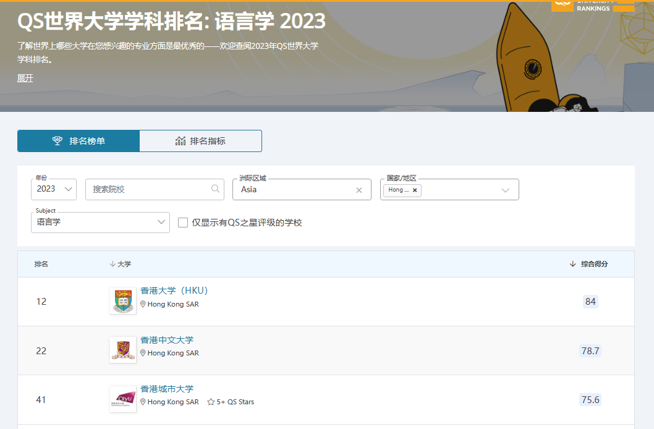The image size is (654, 429).
Task: Click the 香港大学 crest logo
Action: (x=123, y=301)
